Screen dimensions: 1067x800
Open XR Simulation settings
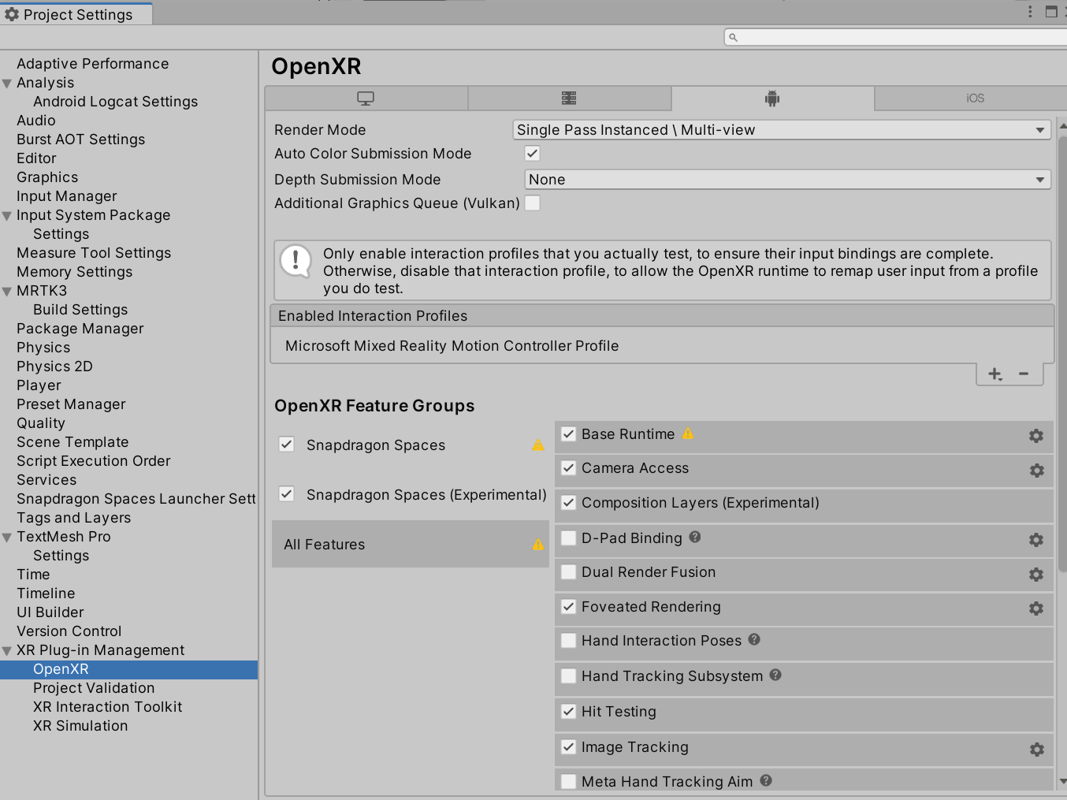coord(80,726)
